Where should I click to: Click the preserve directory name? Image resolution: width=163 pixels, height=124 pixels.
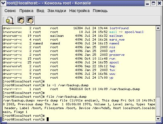pyautogui.click(x=117, y=55)
